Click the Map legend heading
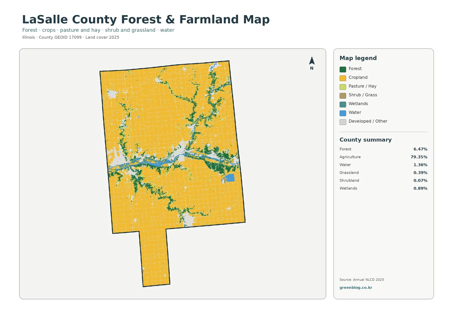This screenshot has height=320, width=453. [358, 58]
